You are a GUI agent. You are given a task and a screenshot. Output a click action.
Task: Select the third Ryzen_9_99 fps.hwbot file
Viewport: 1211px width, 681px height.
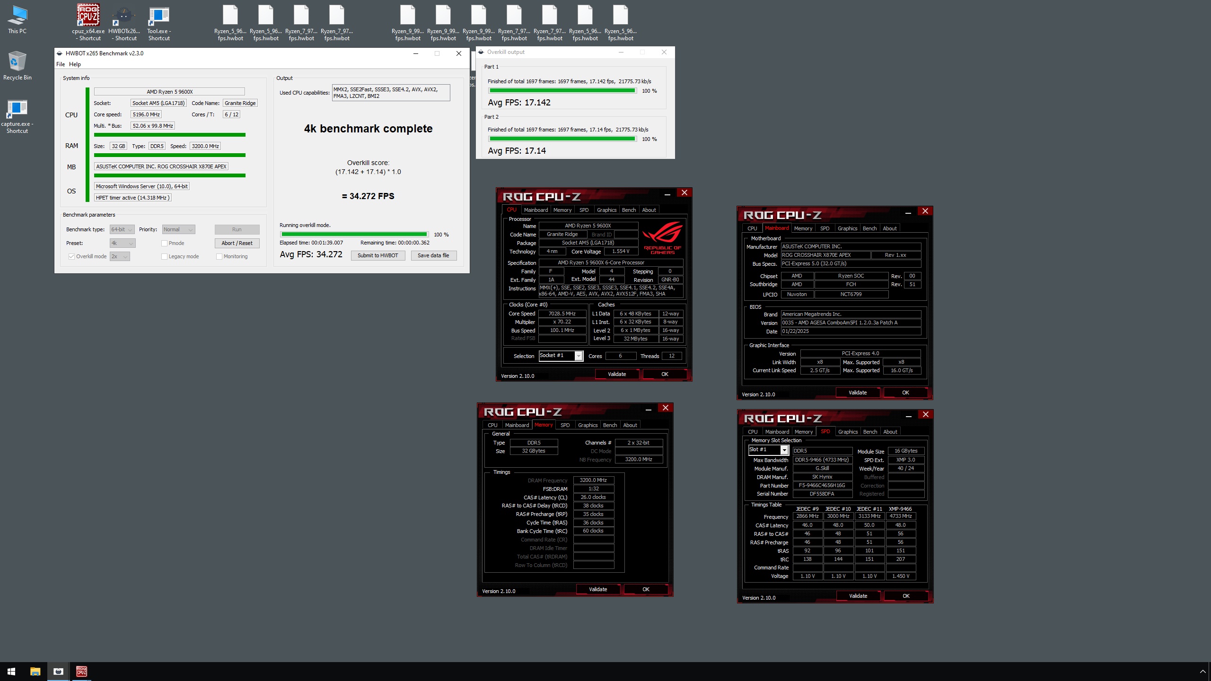click(479, 22)
